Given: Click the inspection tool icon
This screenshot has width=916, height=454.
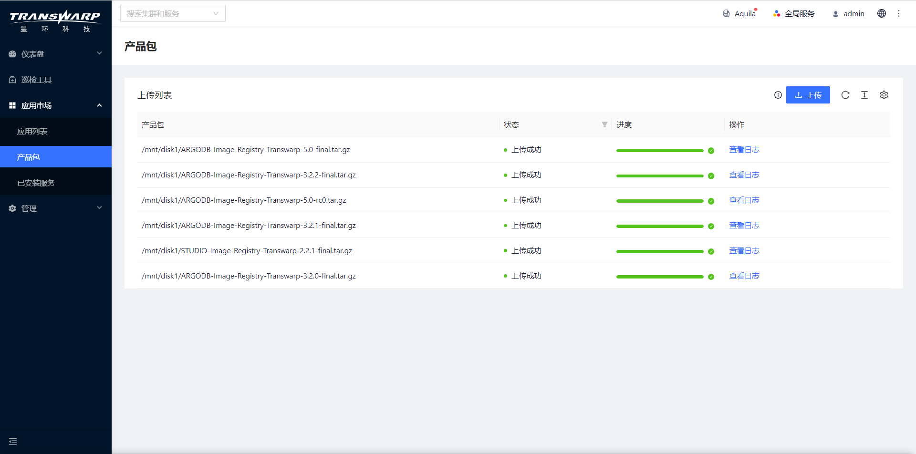Looking at the screenshot, I should [x=12, y=80].
